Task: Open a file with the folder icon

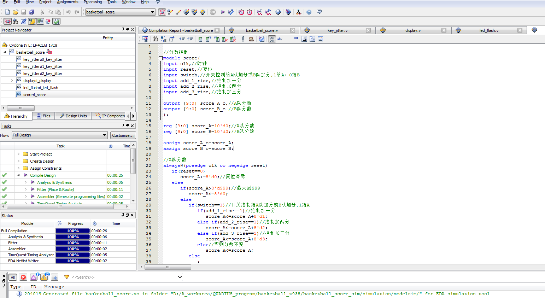Action: click(15, 12)
